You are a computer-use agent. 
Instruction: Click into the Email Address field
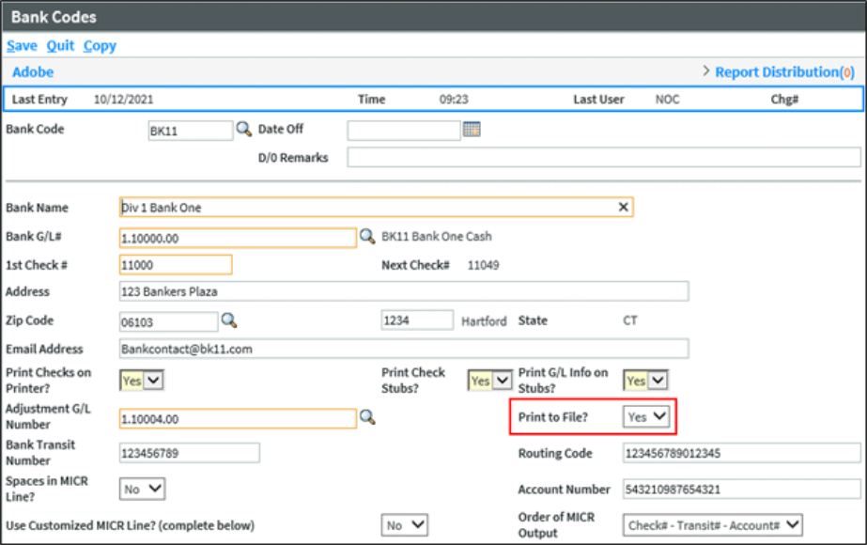pyautogui.click(x=403, y=349)
